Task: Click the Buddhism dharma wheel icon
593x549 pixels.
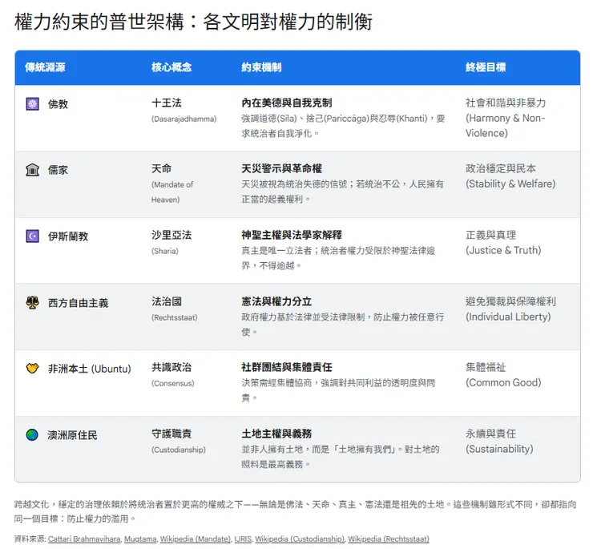Action: (x=33, y=103)
